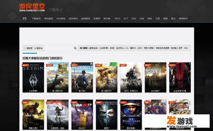Image resolution: width=213 pixels, height=131 pixels.
Task: Click the 星际争霸2 caption text
Action: coord(131,128)
